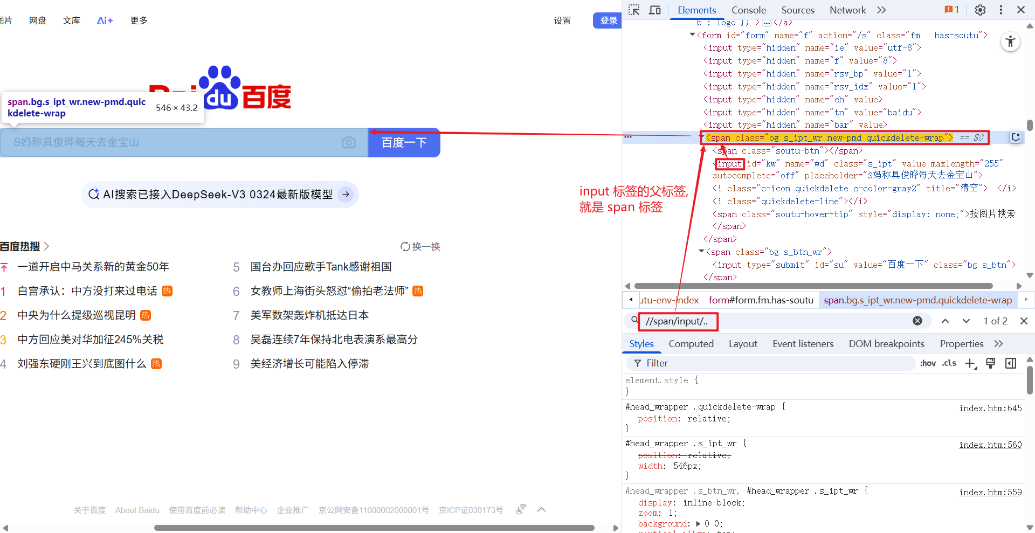This screenshot has height=533, width=1035.
Task: Click the 登录 login button
Action: click(x=608, y=20)
